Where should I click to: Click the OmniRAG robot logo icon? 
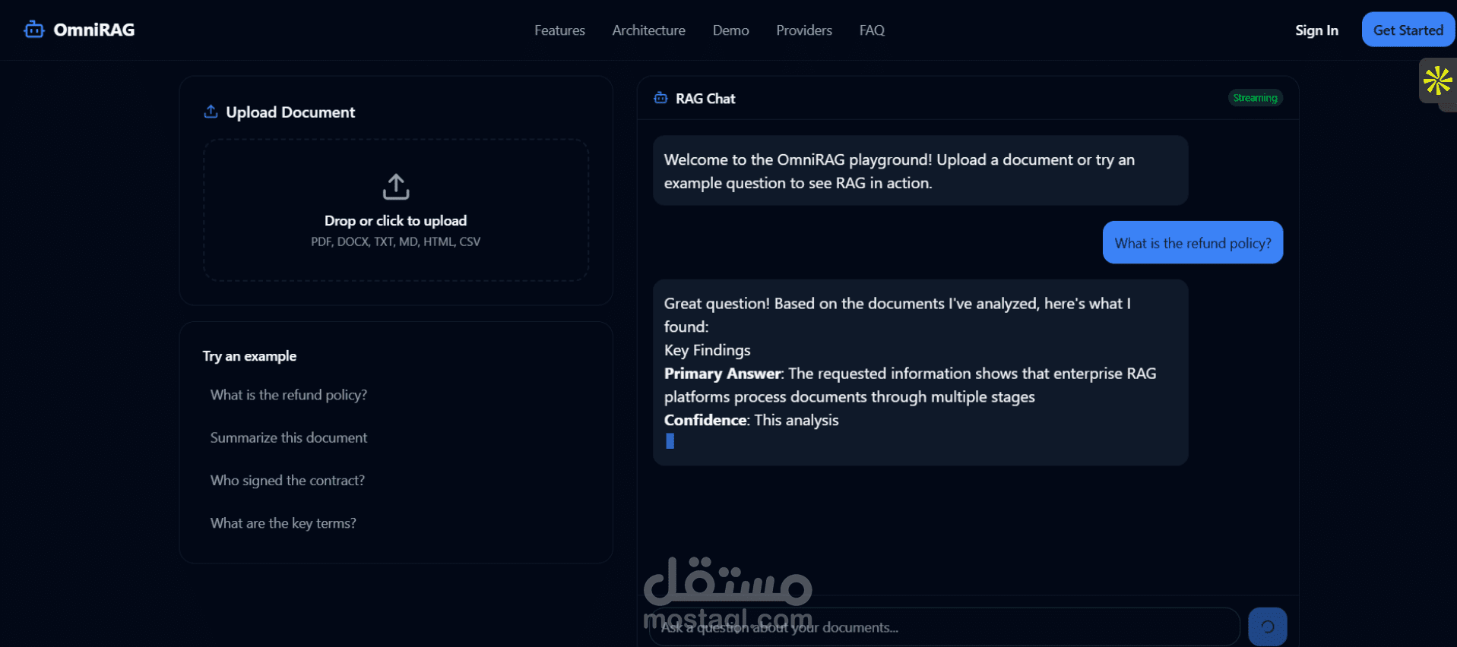point(34,30)
